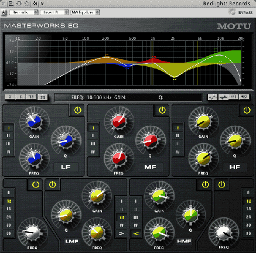The image size is (256, 253).
Task: Set the low-cut slope to 6 dB
Action: (x=9, y=193)
